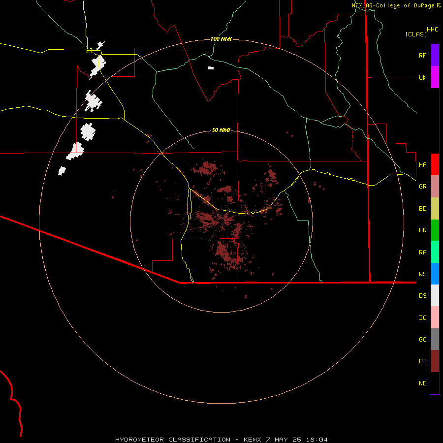Click the NEXLAB-College of DuPage credit text
The image size is (443, 443).
(393, 5)
